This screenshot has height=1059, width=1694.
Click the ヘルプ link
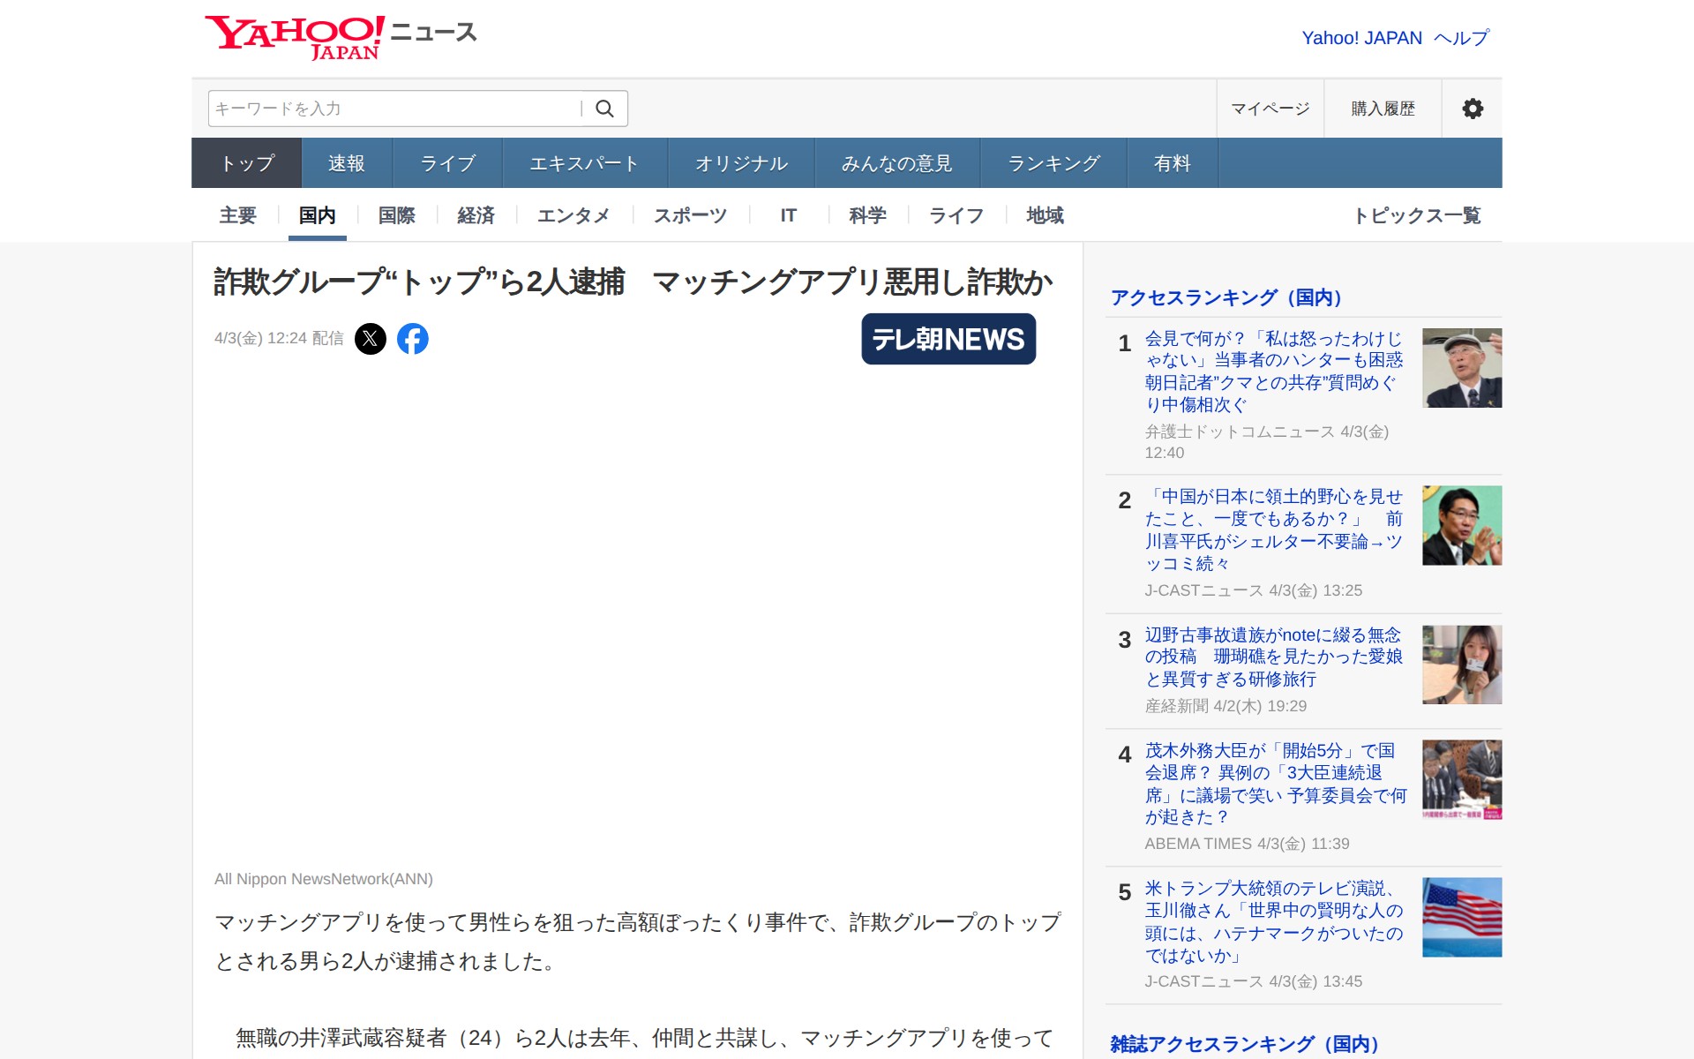(1461, 38)
